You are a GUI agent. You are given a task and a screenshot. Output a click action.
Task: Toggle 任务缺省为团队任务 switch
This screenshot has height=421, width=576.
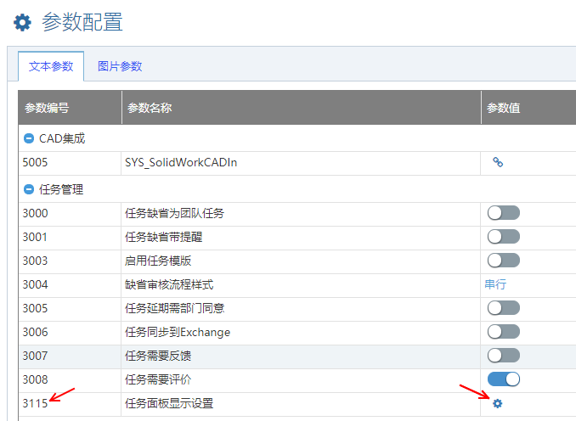coord(503,213)
